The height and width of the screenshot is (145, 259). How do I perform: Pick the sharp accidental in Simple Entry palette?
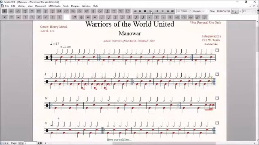157,17
